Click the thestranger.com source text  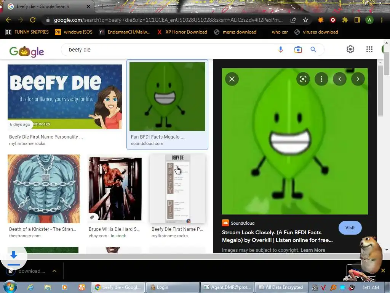(x=25, y=236)
